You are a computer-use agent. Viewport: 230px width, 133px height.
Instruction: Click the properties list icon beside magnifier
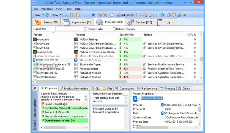coord(71,15)
